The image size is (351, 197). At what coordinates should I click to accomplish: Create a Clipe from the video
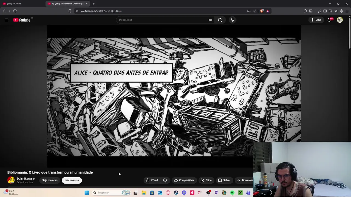[206, 180]
